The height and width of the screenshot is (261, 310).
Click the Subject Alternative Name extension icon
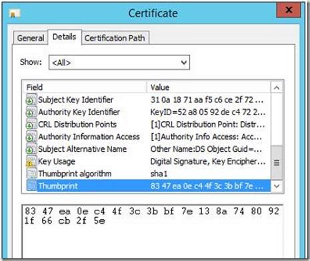(31, 149)
